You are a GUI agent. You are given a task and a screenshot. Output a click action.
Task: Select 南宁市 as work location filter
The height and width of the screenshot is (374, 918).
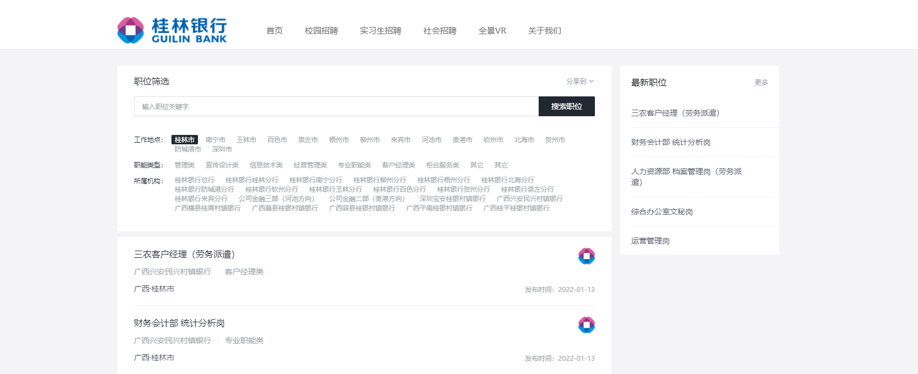[215, 140]
